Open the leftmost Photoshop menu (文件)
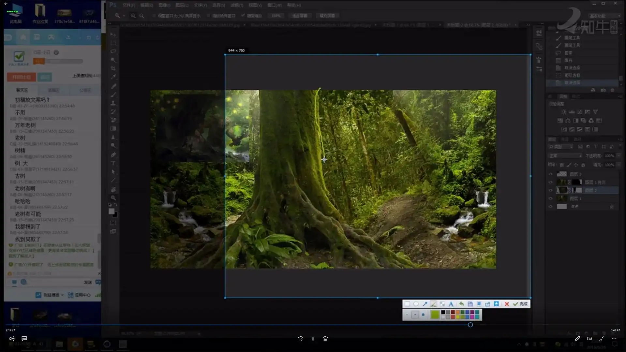 tap(128, 5)
